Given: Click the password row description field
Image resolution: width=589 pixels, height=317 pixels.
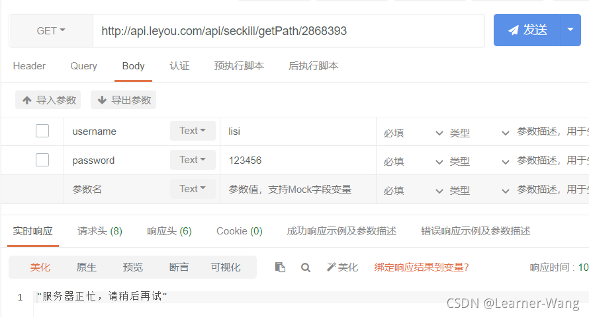Looking at the screenshot, I should pos(552,160).
